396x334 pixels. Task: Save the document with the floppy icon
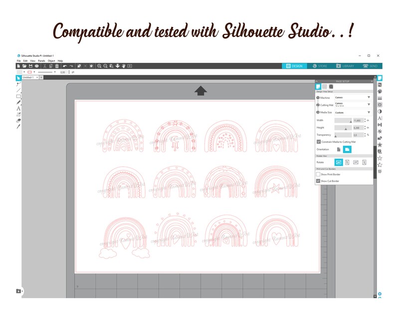pyautogui.click(x=30, y=66)
